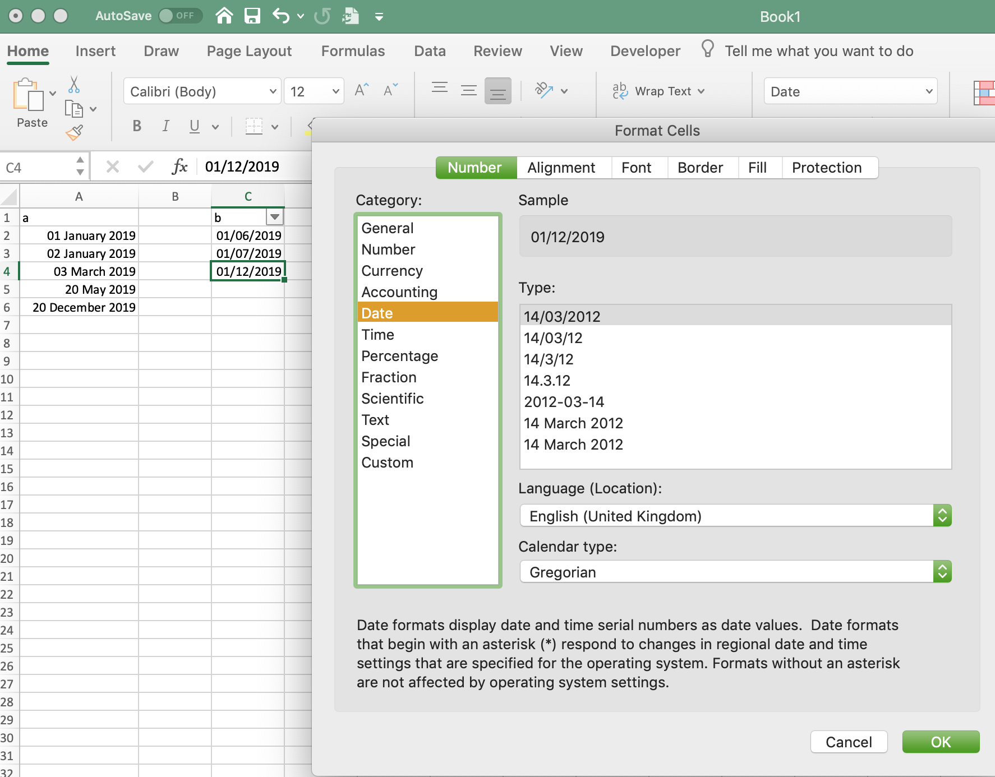
Task: Open the Borders options arrow
Action: coord(275,127)
